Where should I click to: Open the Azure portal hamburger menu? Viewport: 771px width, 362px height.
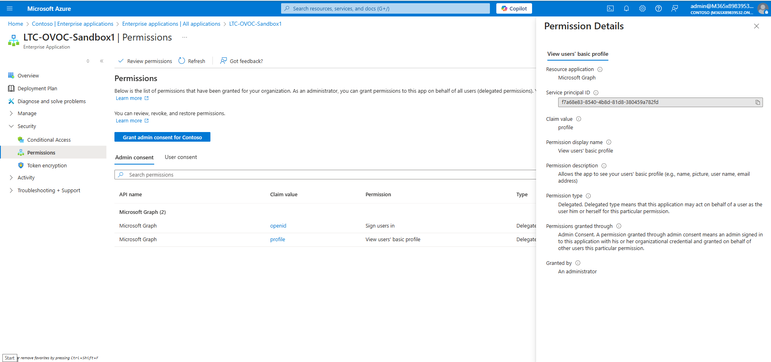click(x=10, y=8)
